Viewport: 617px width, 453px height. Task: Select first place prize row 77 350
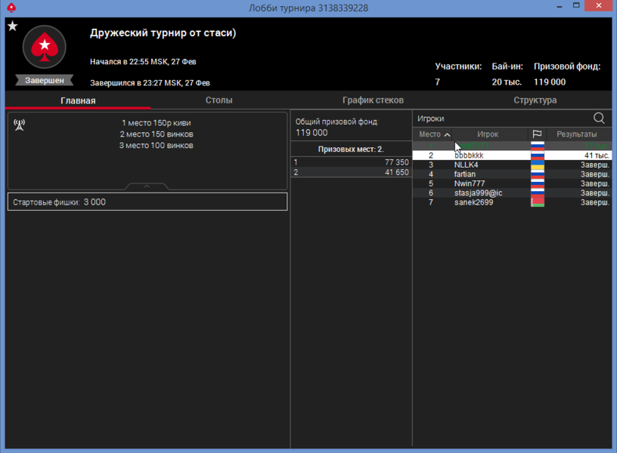point(351,162)
